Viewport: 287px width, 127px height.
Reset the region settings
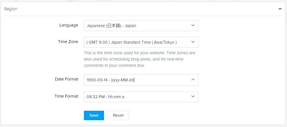(x=118, y=115)
